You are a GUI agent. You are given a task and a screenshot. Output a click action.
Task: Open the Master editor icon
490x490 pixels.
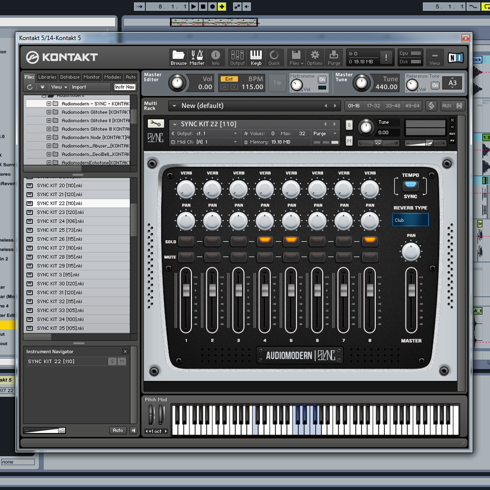coord(197,58)
